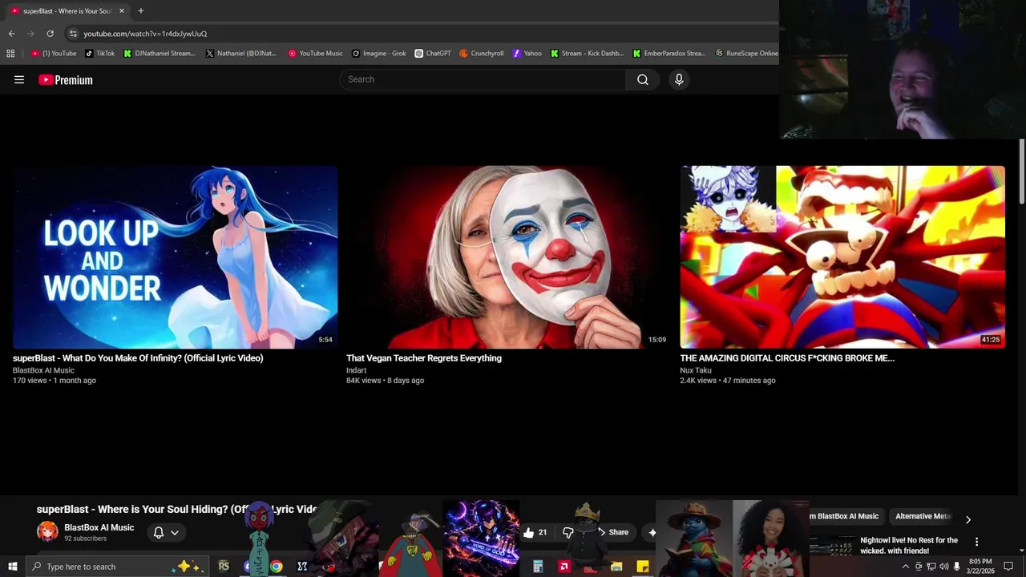The width and height of the screenshot is (1026, 577).
Task: Open the Yahoo bookmark
Action: (527, 54)
